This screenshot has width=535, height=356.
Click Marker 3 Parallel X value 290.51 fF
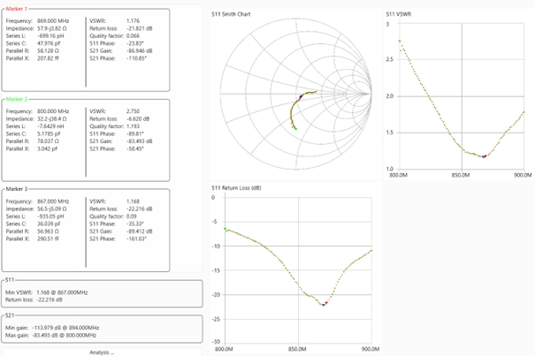48,239
